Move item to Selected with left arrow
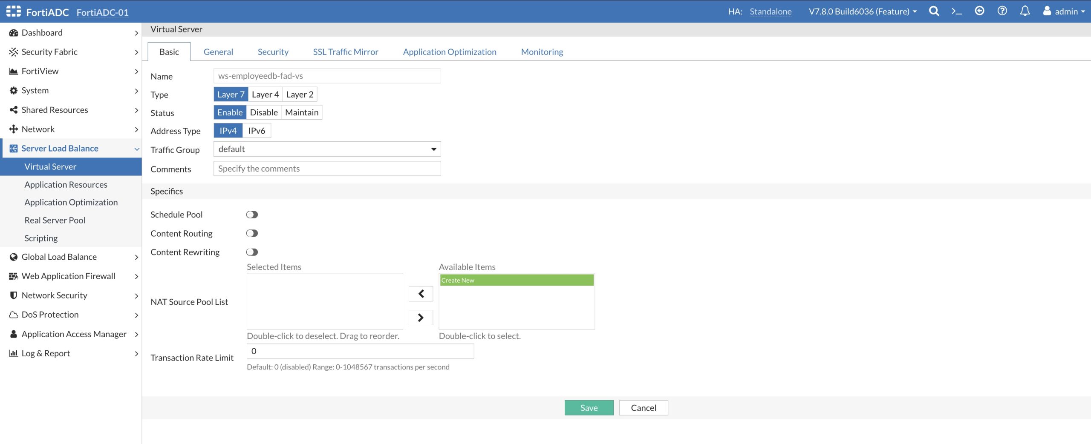 click(x=421, y=294)
